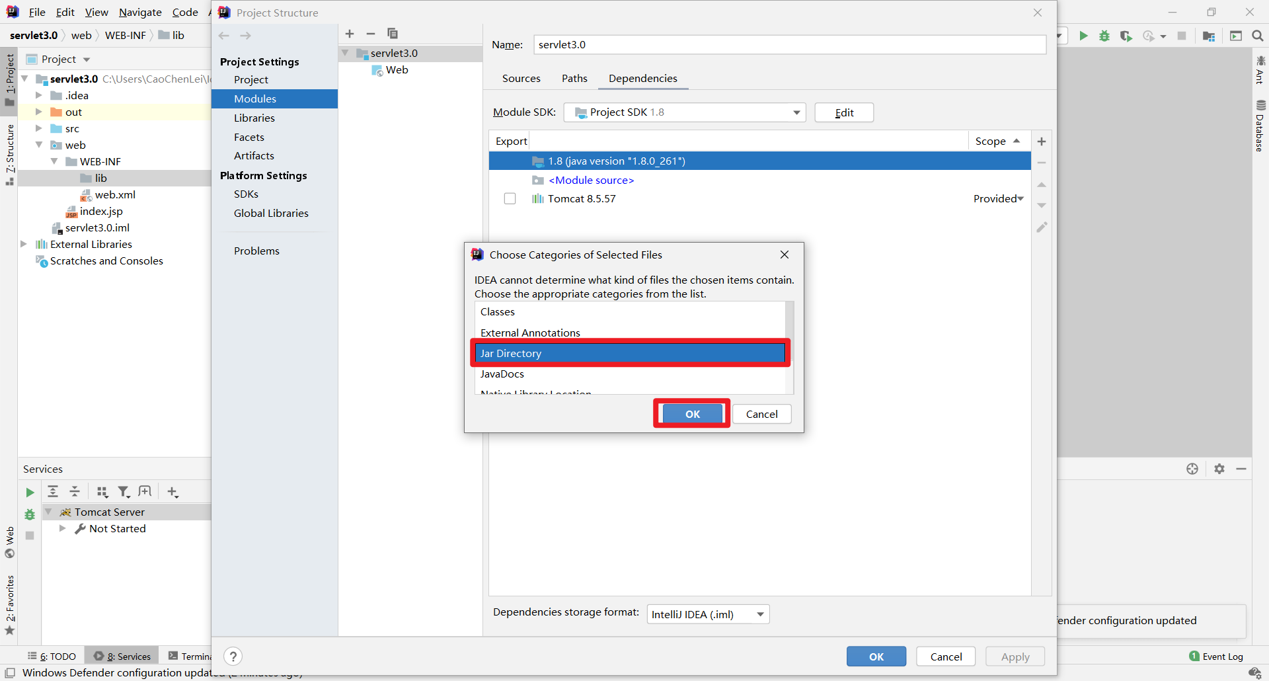
Task: Expand the out folder
Action: [39, 112]
